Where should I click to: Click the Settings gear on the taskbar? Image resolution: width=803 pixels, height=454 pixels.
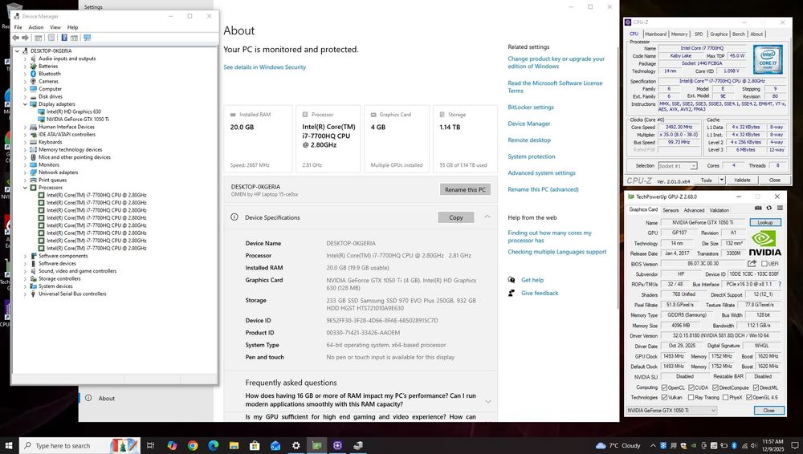coord(296,446)
